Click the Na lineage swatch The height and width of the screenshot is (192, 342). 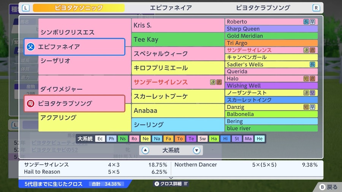pyautogui.click(x=157, y=138)
